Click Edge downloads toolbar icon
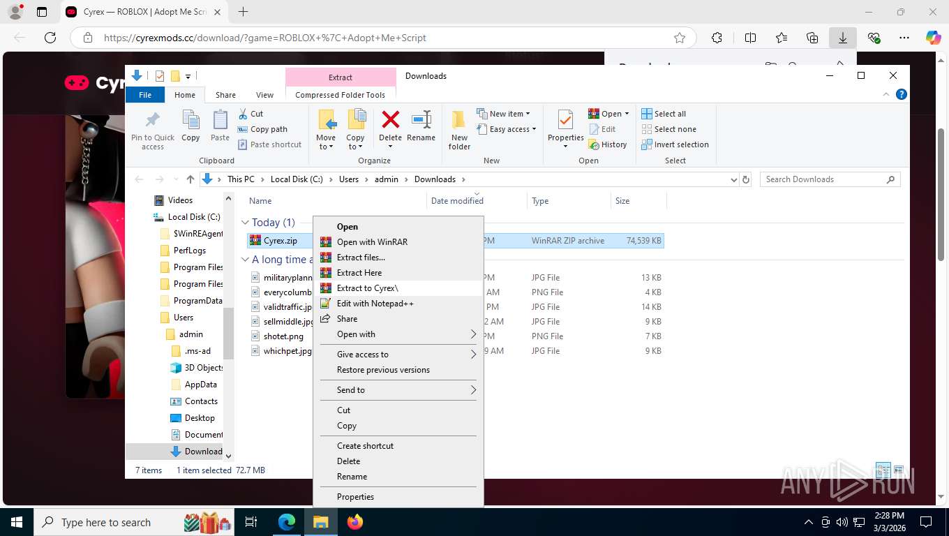 click(842, 38)
